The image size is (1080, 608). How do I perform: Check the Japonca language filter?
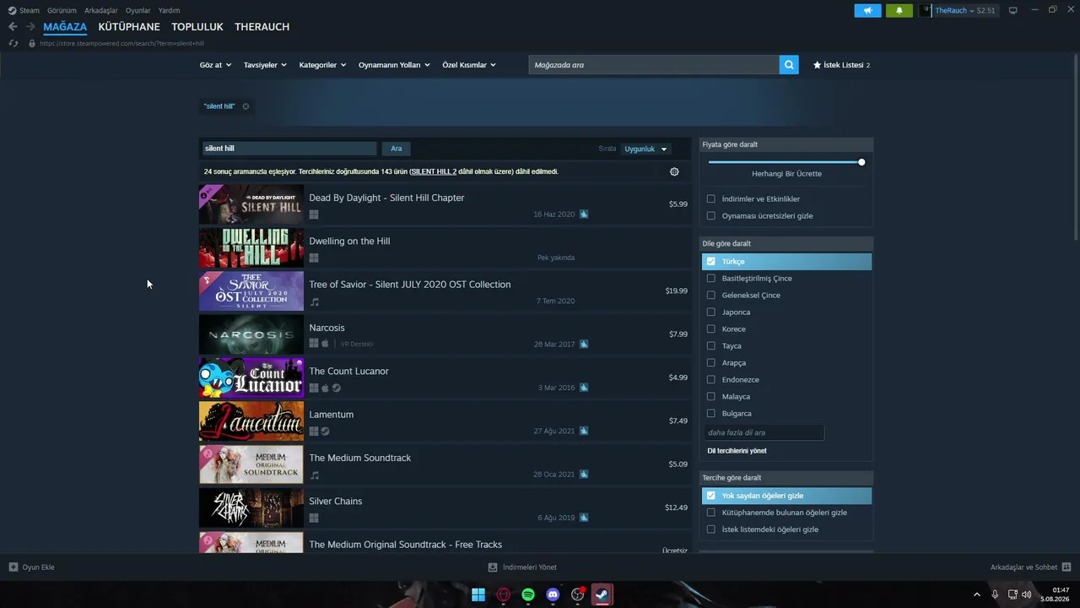pyautogui.click(x=711, y=312)
